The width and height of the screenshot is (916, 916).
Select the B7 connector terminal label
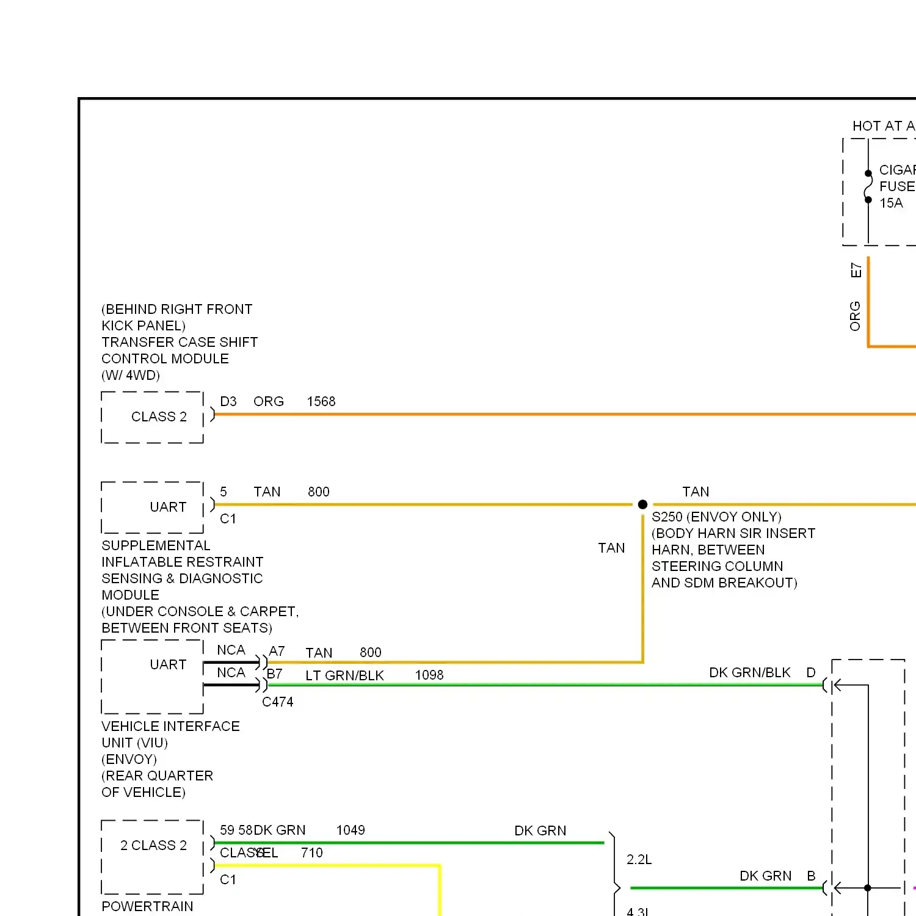(275, 674)
